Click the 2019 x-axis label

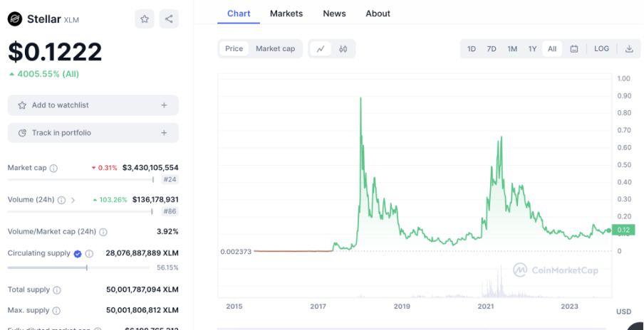click(x=402, y=307)
